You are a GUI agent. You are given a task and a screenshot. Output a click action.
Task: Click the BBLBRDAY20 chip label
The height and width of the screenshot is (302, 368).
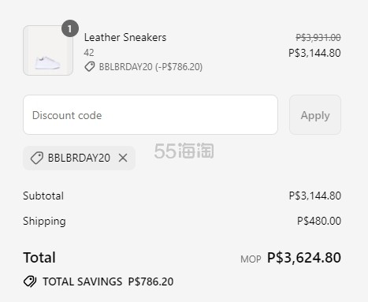[x=79, y=158]
